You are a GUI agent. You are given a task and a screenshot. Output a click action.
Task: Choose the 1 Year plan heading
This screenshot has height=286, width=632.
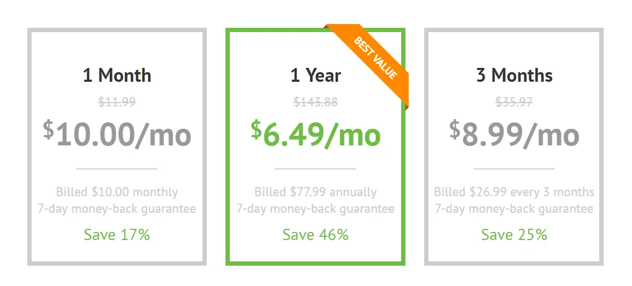[x=315, y=75]
